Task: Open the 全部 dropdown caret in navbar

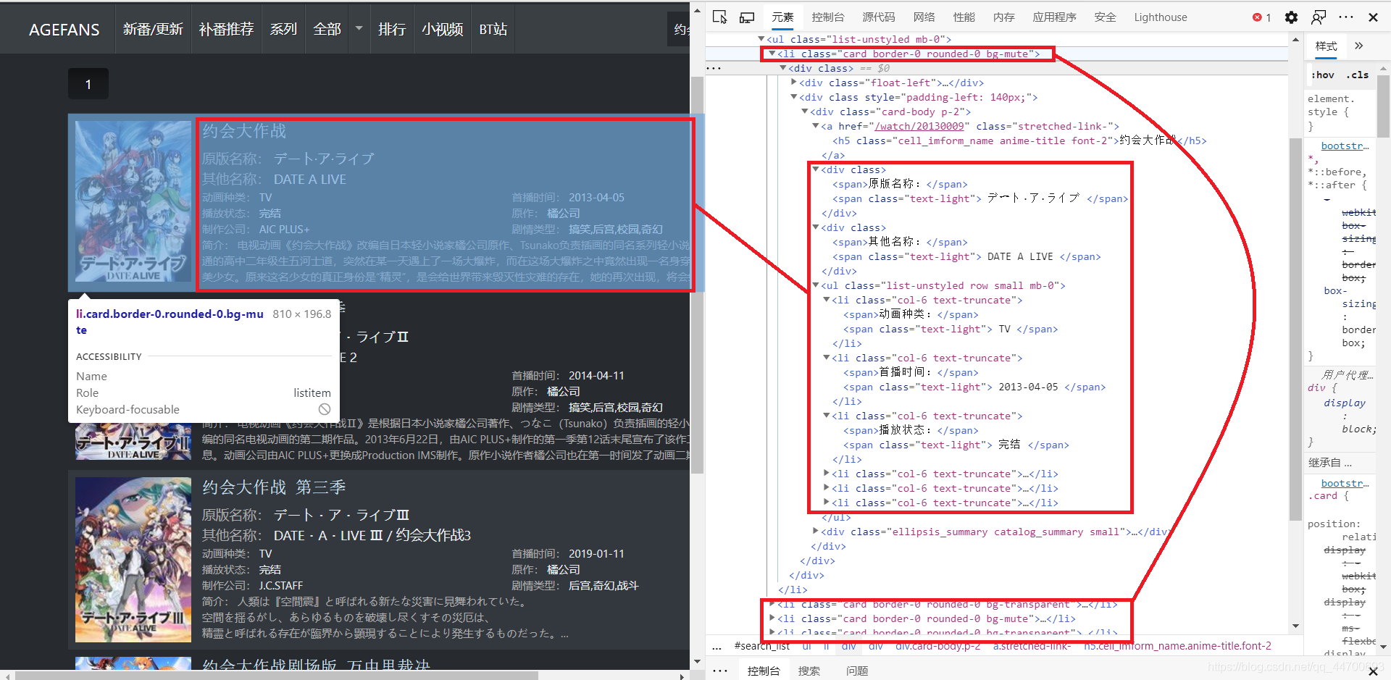Action: coord(359,29)
